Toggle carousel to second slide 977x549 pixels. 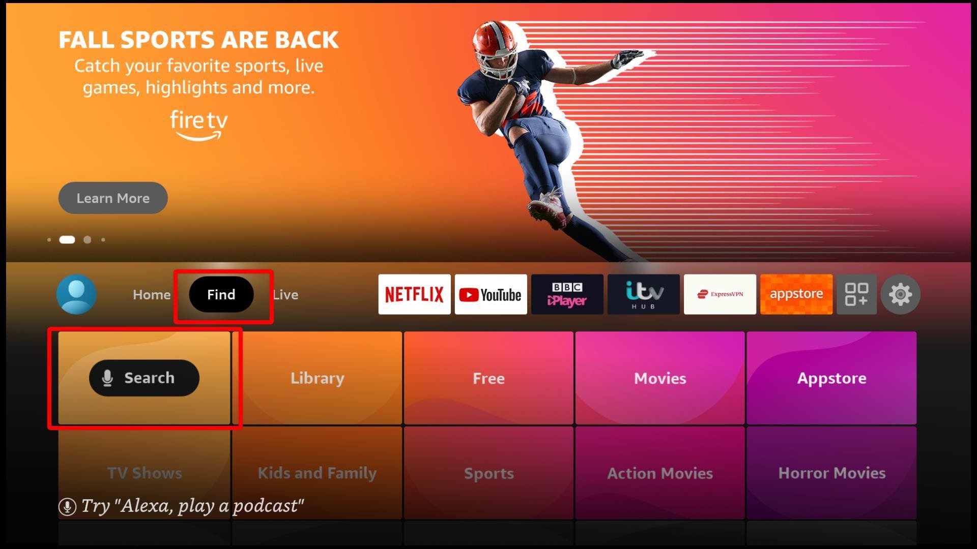click(x=67, y=239)
